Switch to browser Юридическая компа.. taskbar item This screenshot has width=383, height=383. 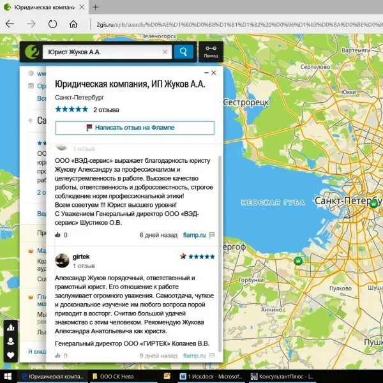(x=52, y=377)
